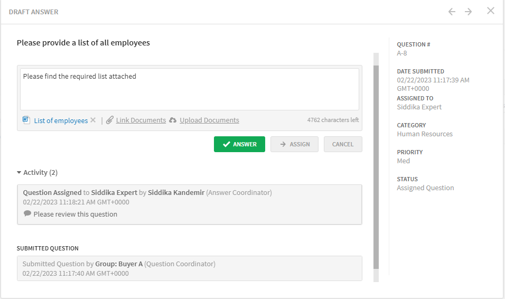
Task: Cancel the draft answer
Action: (343, 144)
